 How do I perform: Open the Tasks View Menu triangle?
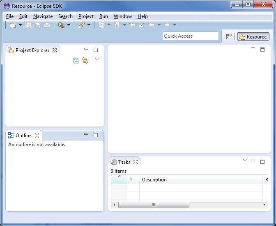245,160
